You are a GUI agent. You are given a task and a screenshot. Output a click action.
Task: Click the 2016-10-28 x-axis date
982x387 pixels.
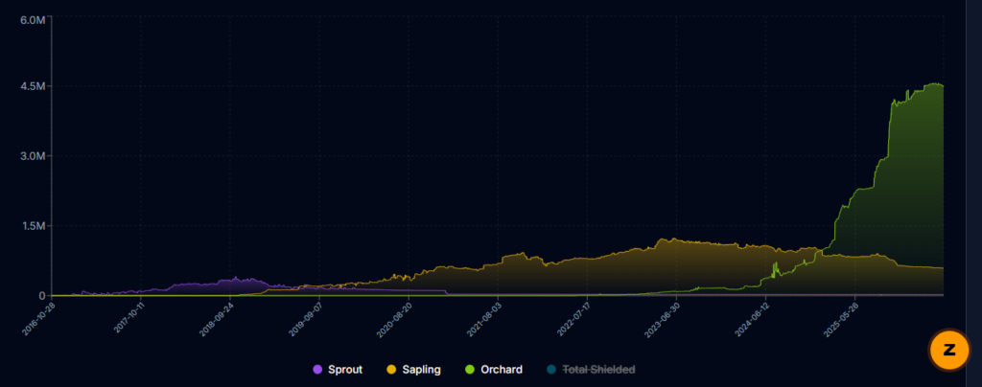pos(40,319)
